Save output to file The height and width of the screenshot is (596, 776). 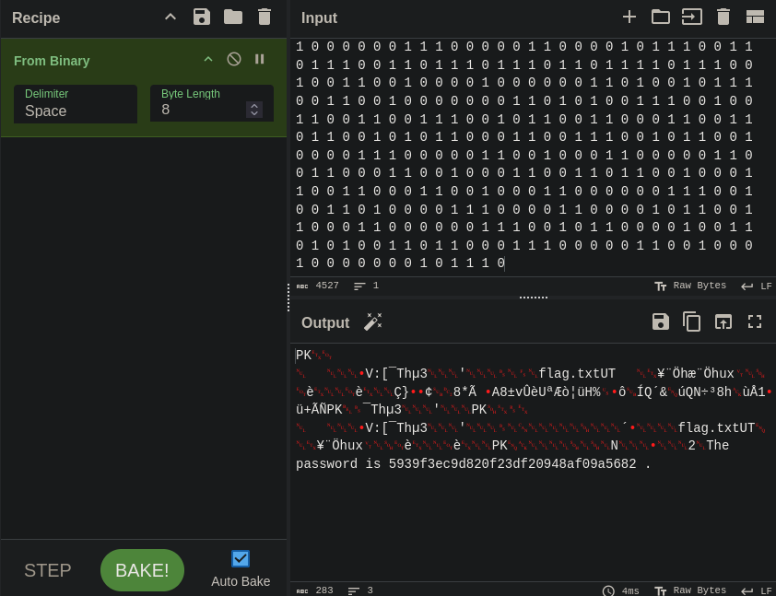coord(661,321)
